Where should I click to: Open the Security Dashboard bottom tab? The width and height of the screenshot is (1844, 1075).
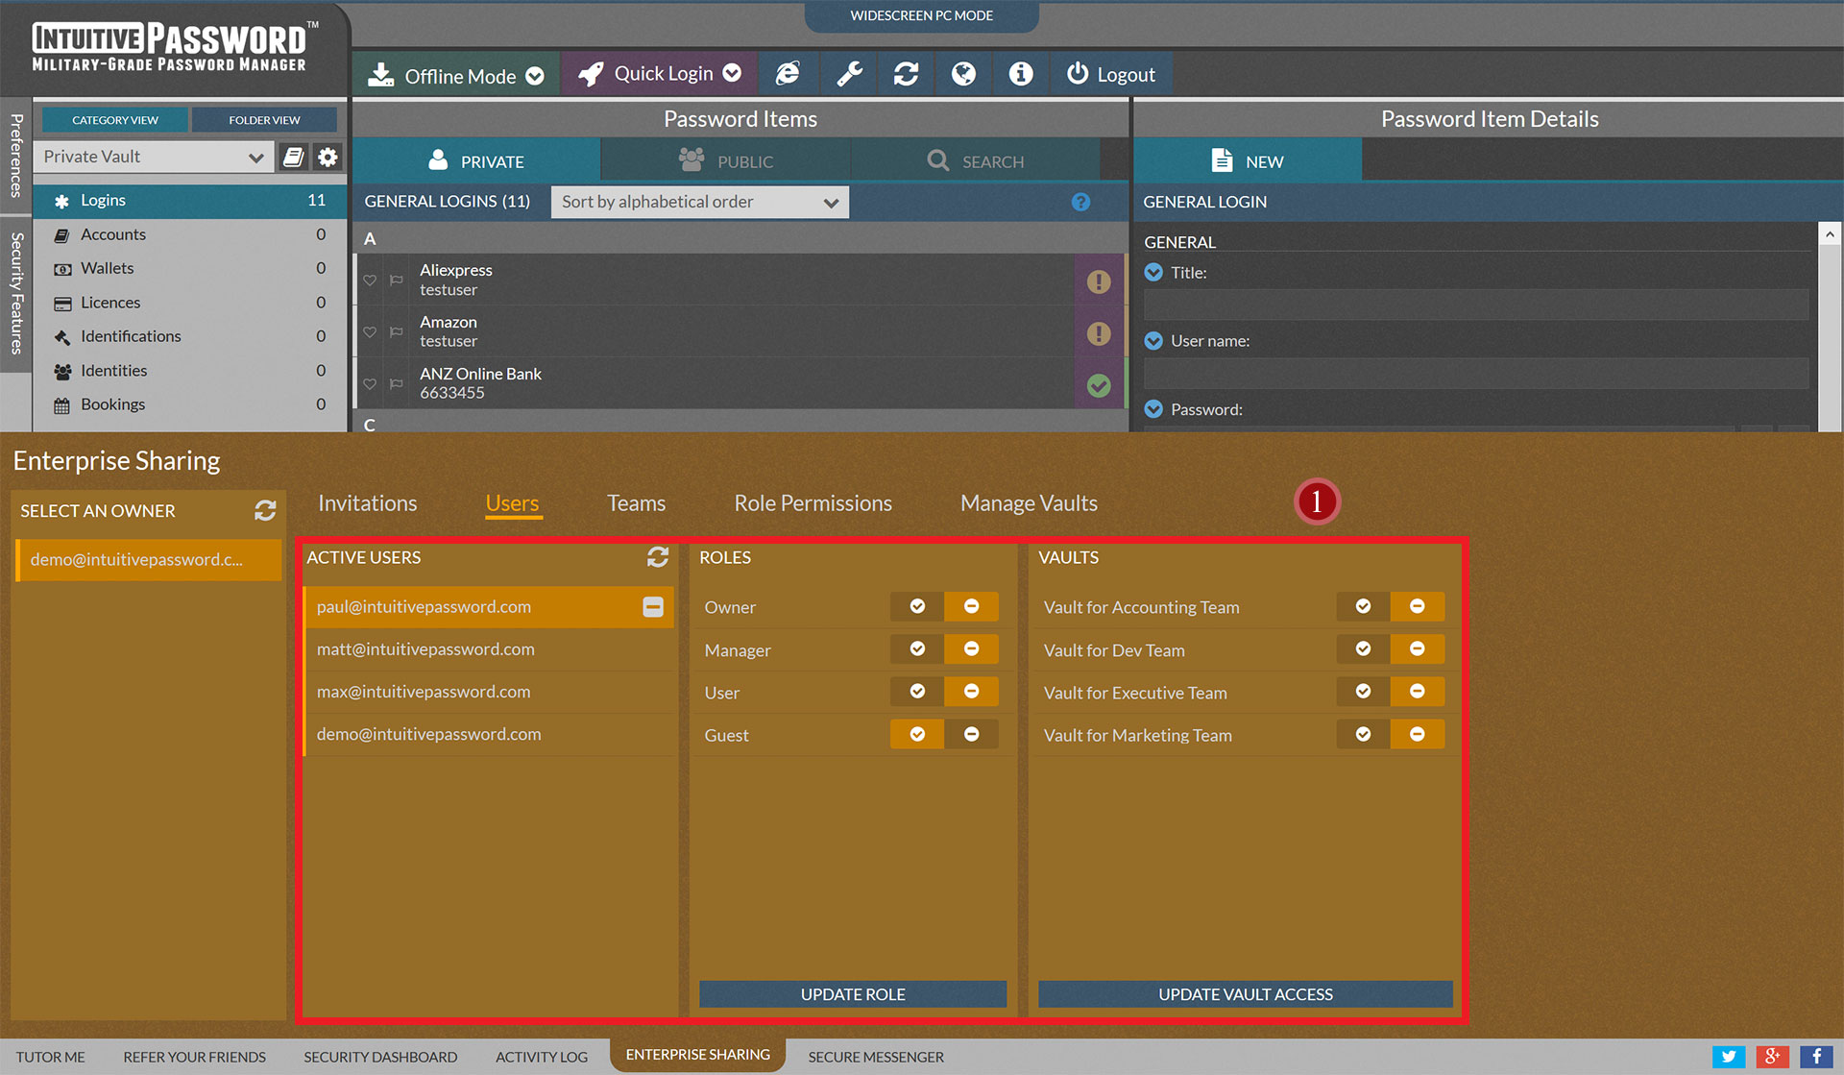tap(380, 1057)
